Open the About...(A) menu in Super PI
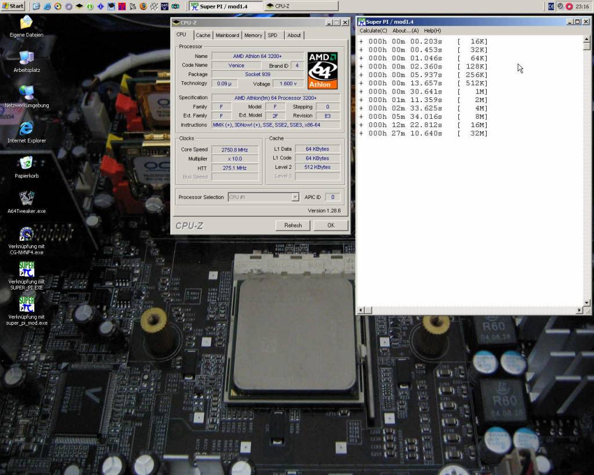The image size is (594, 475). tap(405, 31)
